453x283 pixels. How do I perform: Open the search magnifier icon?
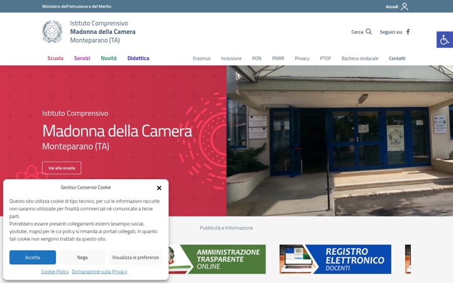click(369, 31)
